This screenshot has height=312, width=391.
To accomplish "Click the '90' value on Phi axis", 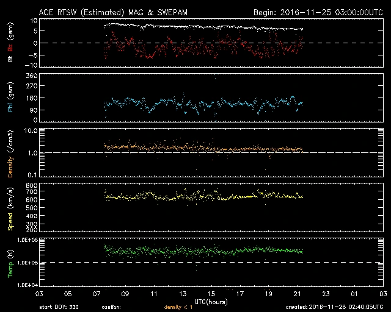I will pos(34,110).
